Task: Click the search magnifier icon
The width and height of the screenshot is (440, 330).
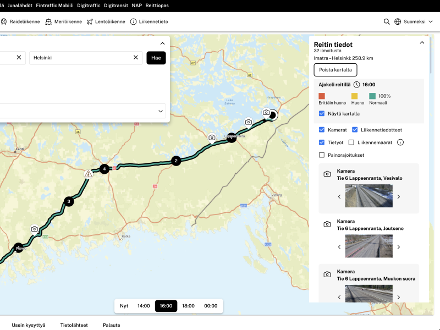Action: (387, 21)
